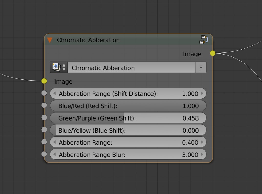
Task: Decrease Abberation Range with its left arrow
Action: (x=54, y=142)
